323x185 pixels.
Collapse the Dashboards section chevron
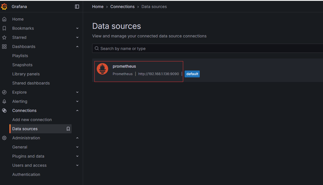(x=77, y=47)
